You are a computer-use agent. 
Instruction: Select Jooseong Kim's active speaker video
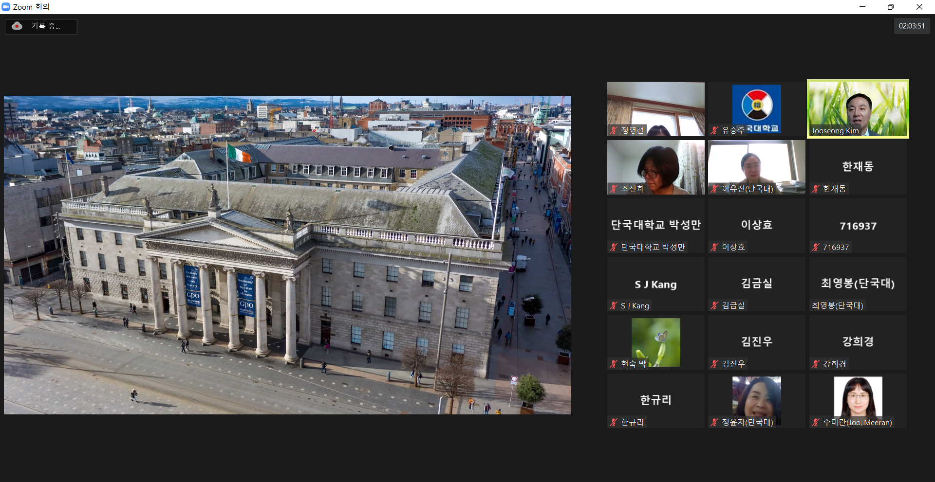858,108
